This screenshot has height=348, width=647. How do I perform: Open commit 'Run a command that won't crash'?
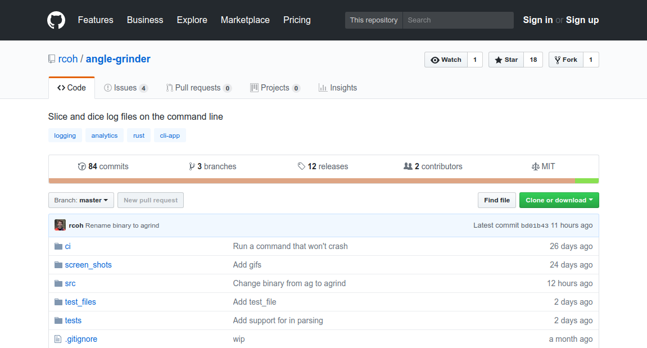tap(291, 246)
